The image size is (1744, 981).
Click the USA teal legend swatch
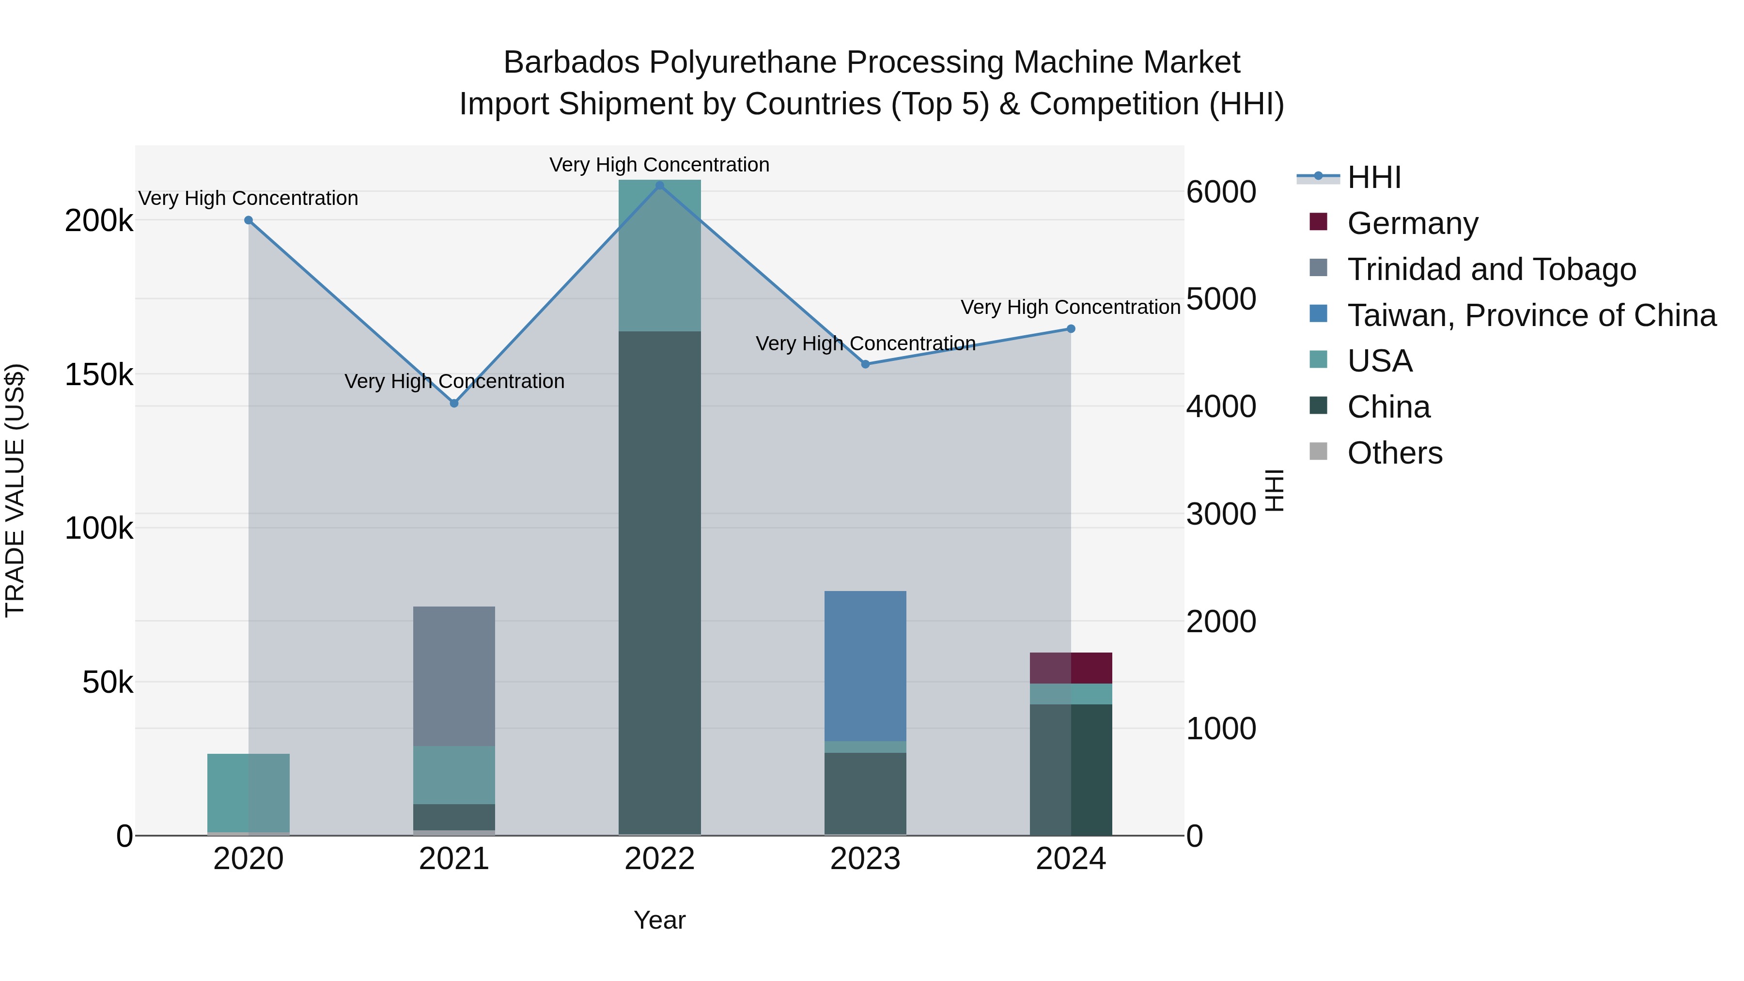(x=1318, y=359)
